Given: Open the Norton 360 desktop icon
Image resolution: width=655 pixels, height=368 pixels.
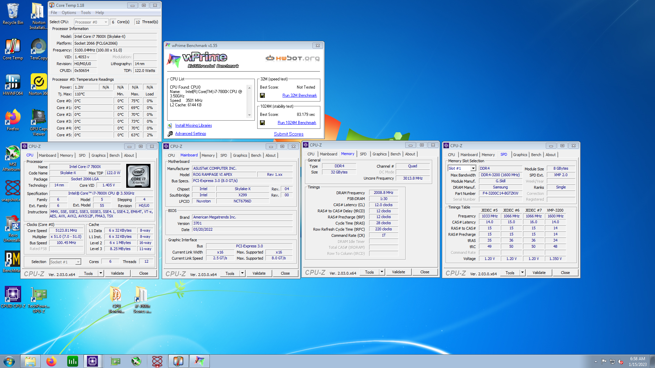Looking at the screenshot, I should 39,85.
